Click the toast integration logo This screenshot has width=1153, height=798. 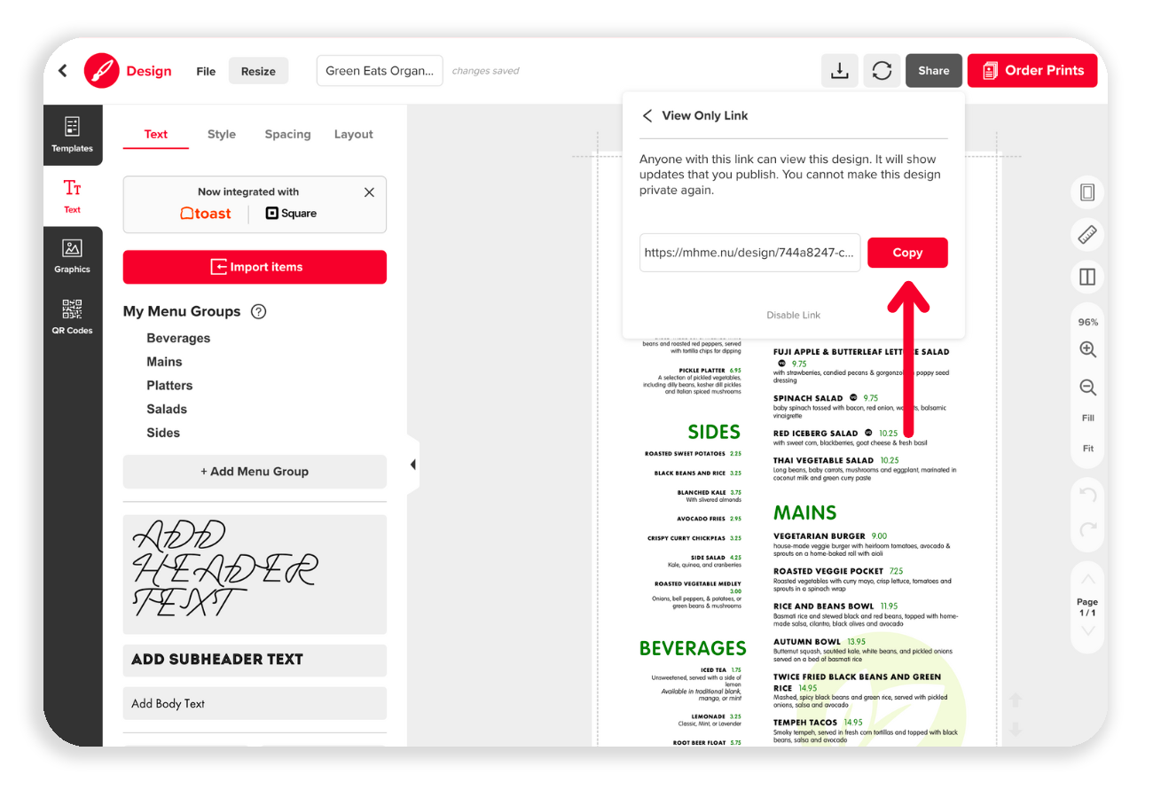click(205, 213)
